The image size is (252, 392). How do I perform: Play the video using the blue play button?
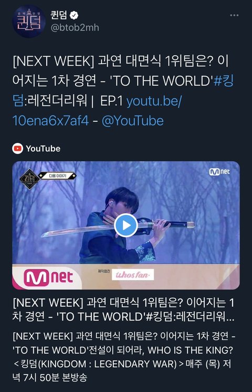pos(126,225)
